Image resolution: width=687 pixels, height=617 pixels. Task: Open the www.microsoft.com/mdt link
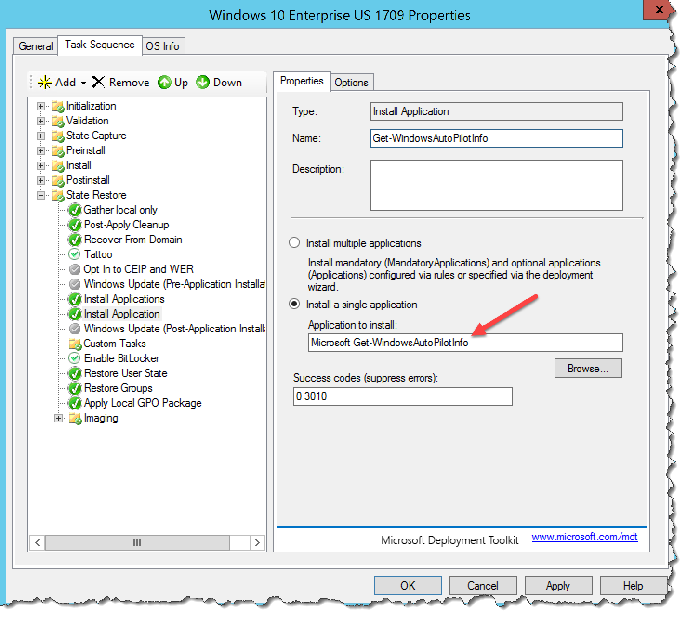585,537
